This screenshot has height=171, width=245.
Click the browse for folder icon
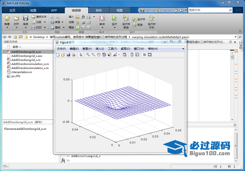(x=21, y=37)
